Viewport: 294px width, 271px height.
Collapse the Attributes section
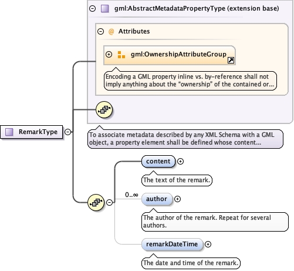click(x=100, y=31)
